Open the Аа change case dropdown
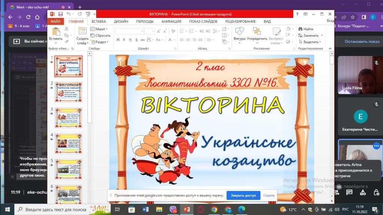 (159, 40)
